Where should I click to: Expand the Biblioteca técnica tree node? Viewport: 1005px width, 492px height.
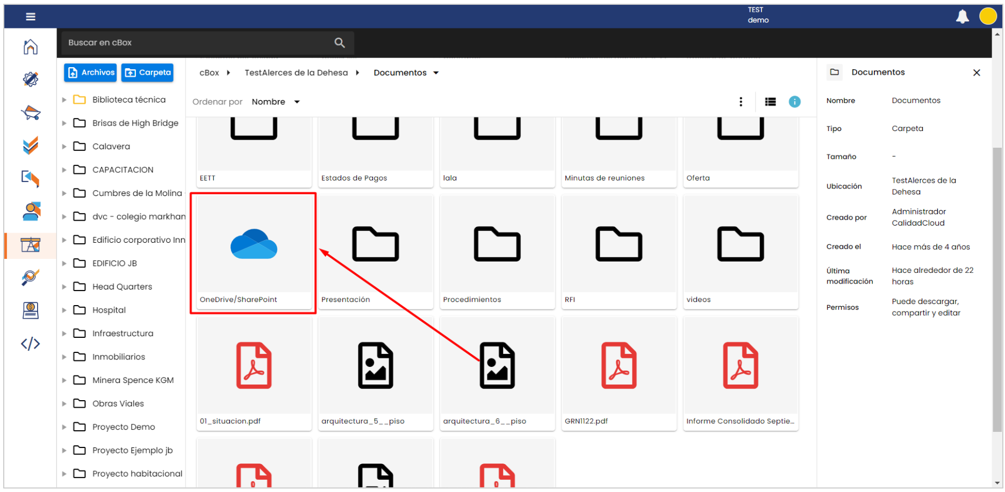click(64, 100)
